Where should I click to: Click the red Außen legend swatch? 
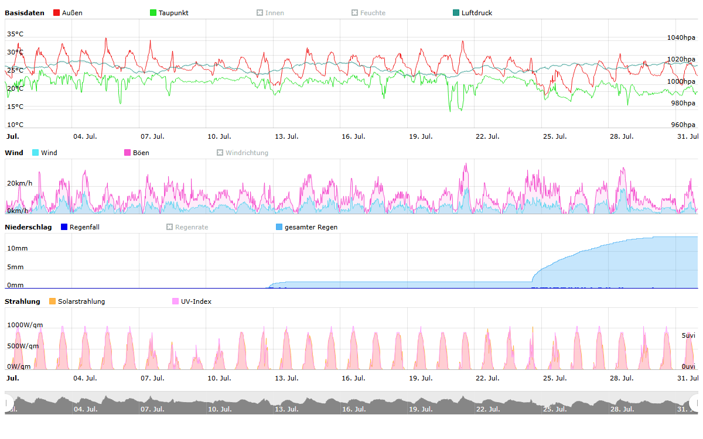click(x=57, y=13)
